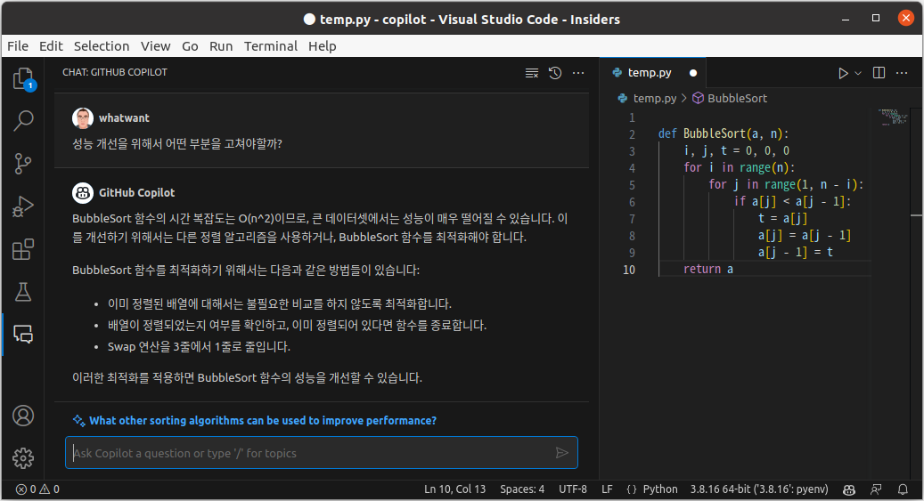Close the unsaved temp.py tab dot

click(x=693, y=73)
